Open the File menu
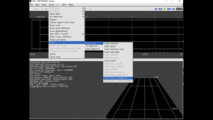The height and width of the screenshot is (120, 213). tap(32, 5)
